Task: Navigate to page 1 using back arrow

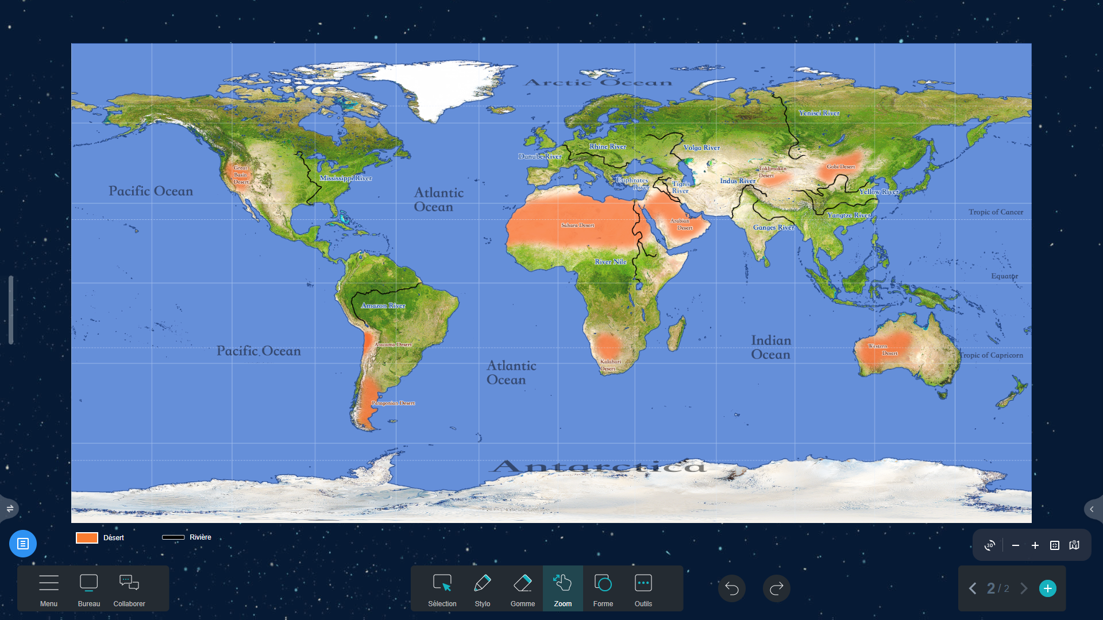Action: [973, 588]
